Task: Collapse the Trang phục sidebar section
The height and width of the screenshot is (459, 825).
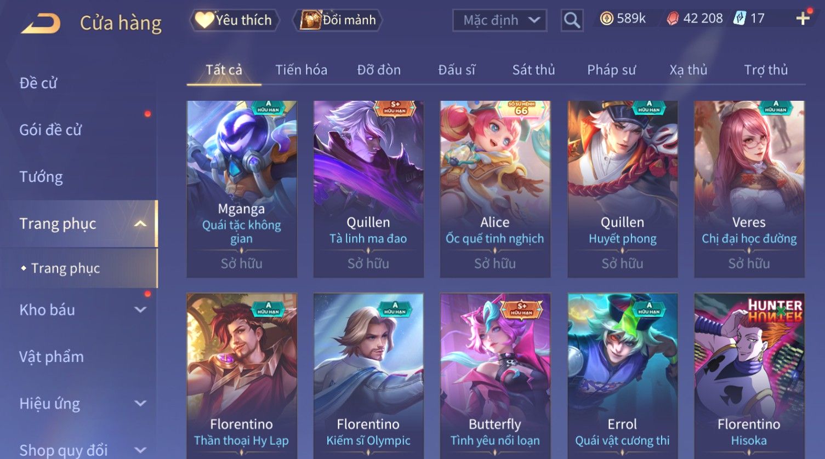Action: pyautogui.click(x=140, y=223)
